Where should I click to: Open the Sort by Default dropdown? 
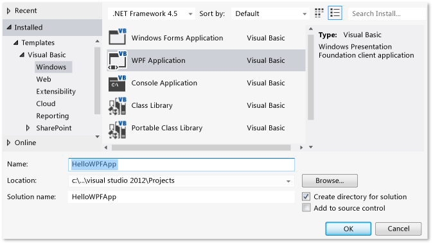coord(270,13)
